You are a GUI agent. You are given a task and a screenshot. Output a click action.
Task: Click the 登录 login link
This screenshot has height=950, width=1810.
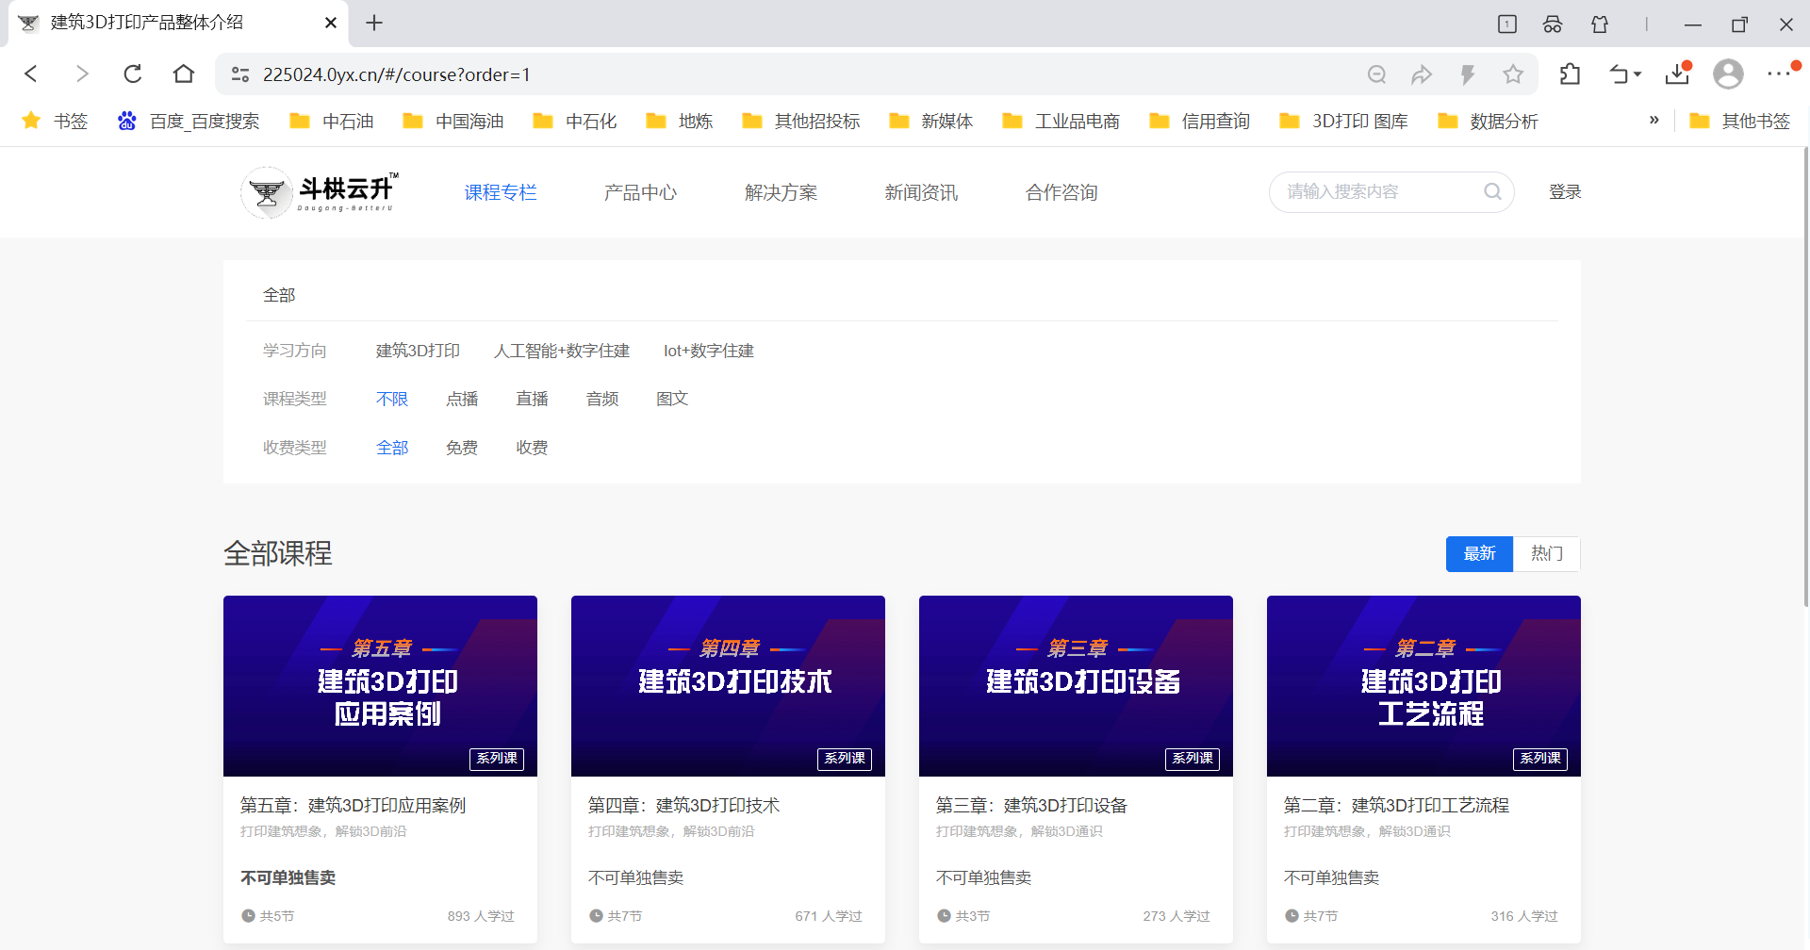pos(1565,192)
